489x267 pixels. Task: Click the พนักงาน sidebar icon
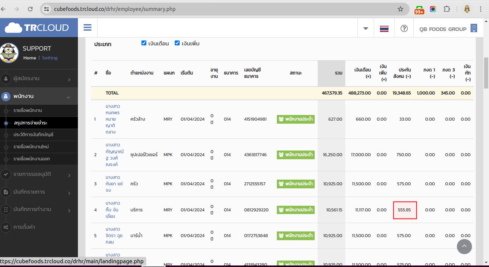6,96
